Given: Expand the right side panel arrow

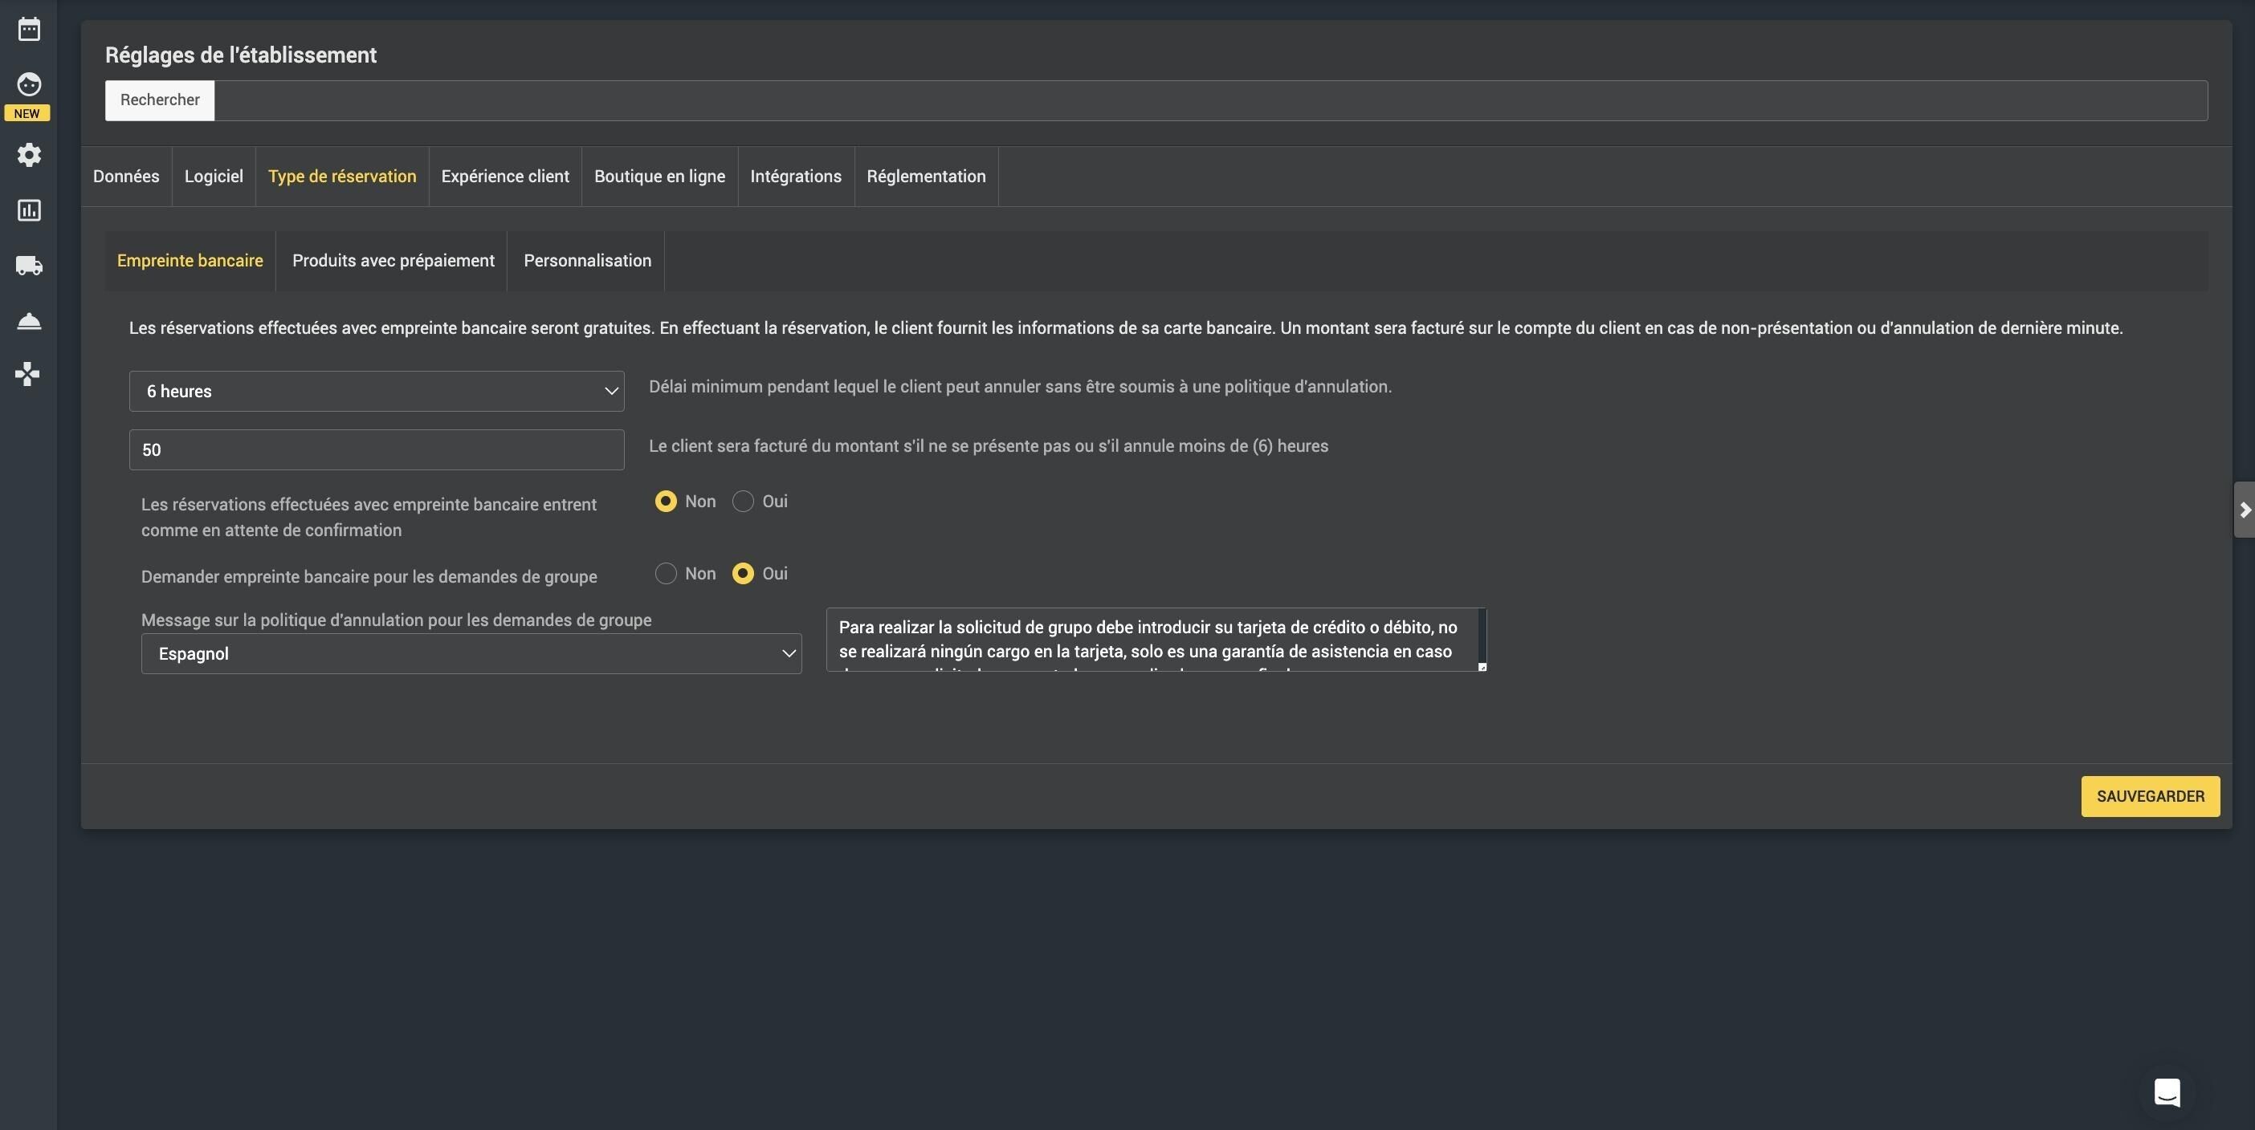Looking at the screenshot, I should coord(2245,510).
